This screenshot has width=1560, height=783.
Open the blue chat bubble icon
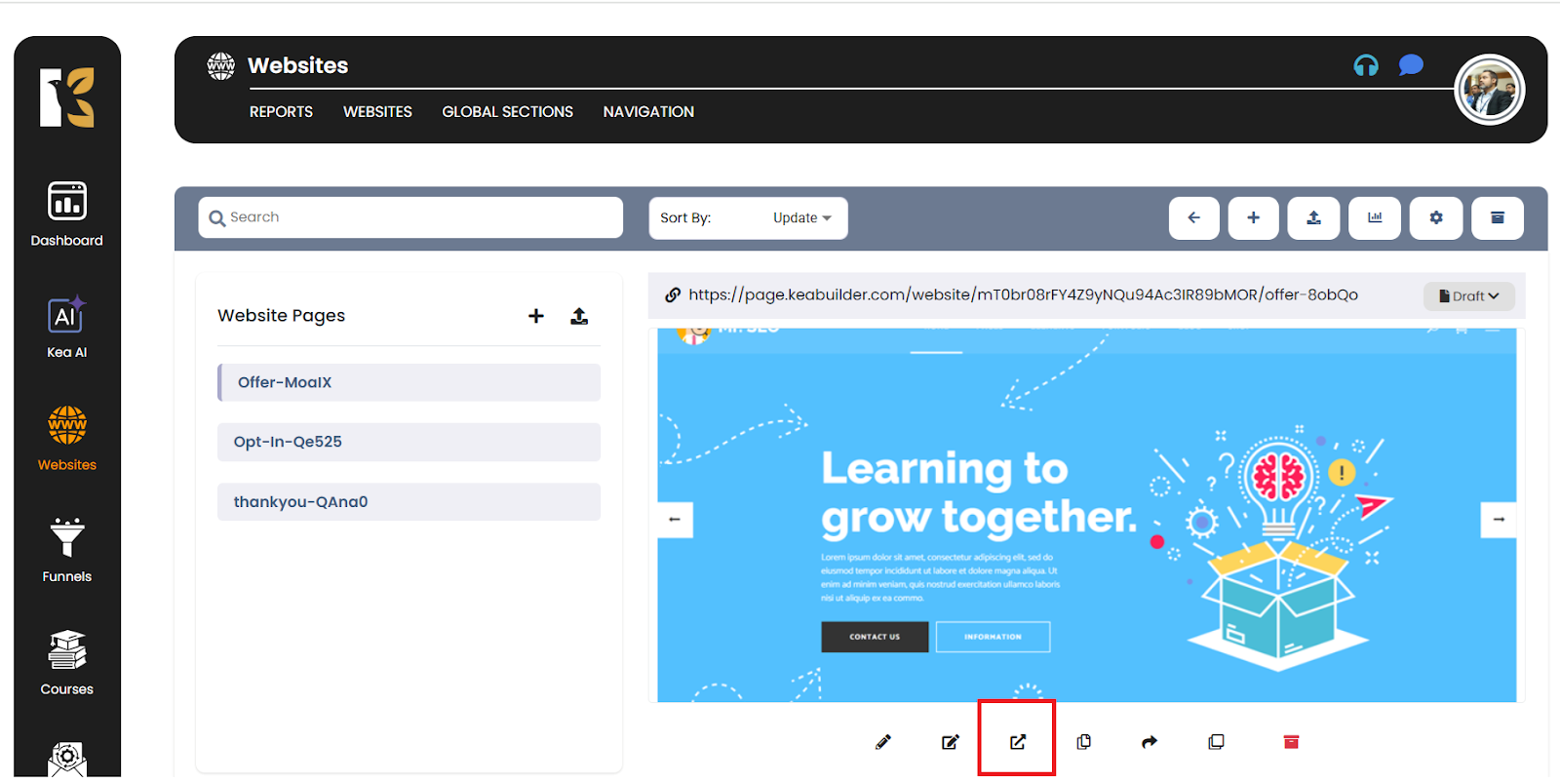[1411, 65]
